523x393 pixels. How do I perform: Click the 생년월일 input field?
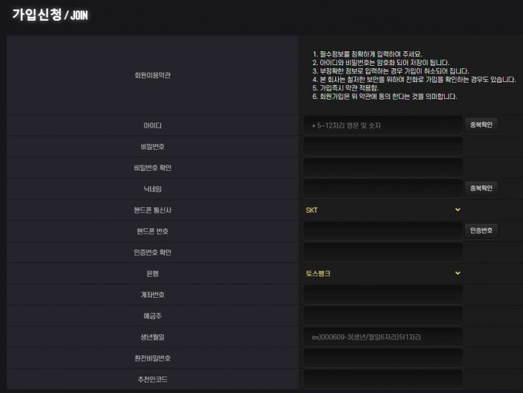pyautogui.click(x=383, y=337)
